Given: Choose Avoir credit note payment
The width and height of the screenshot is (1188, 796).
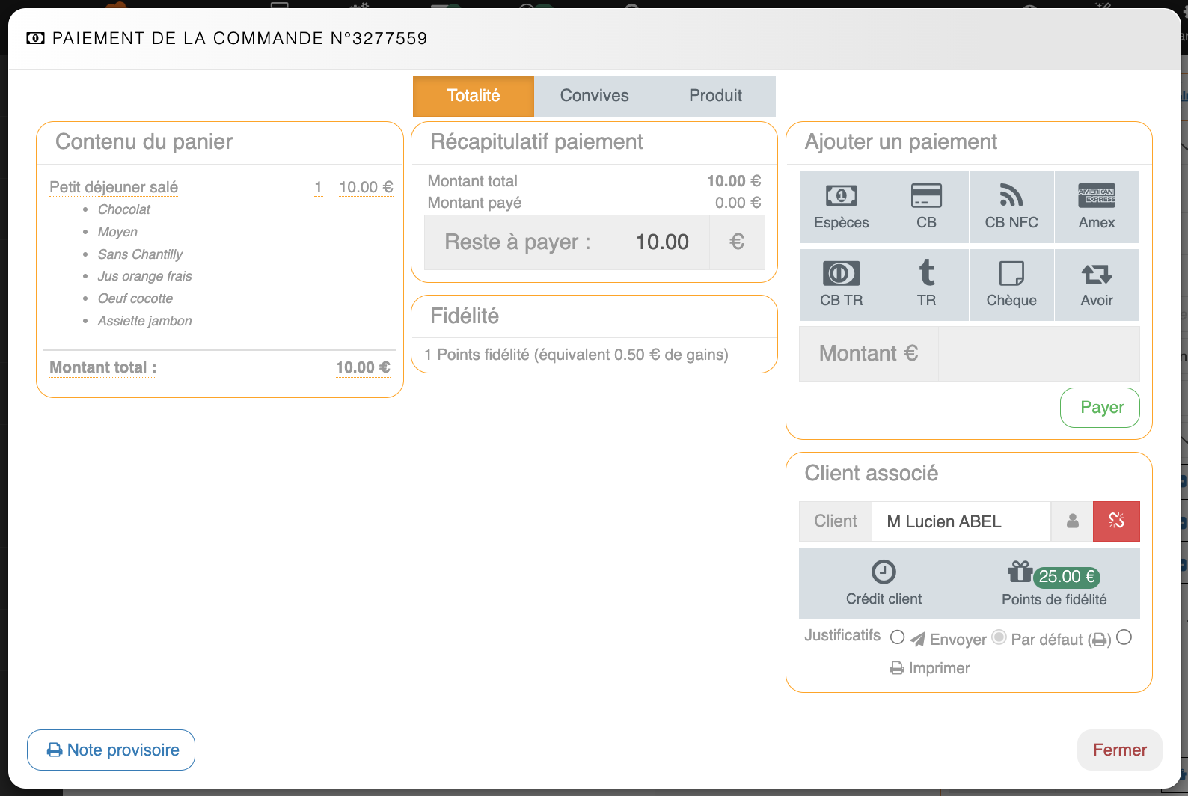Looking at the screenshot, I should 1097,285.
